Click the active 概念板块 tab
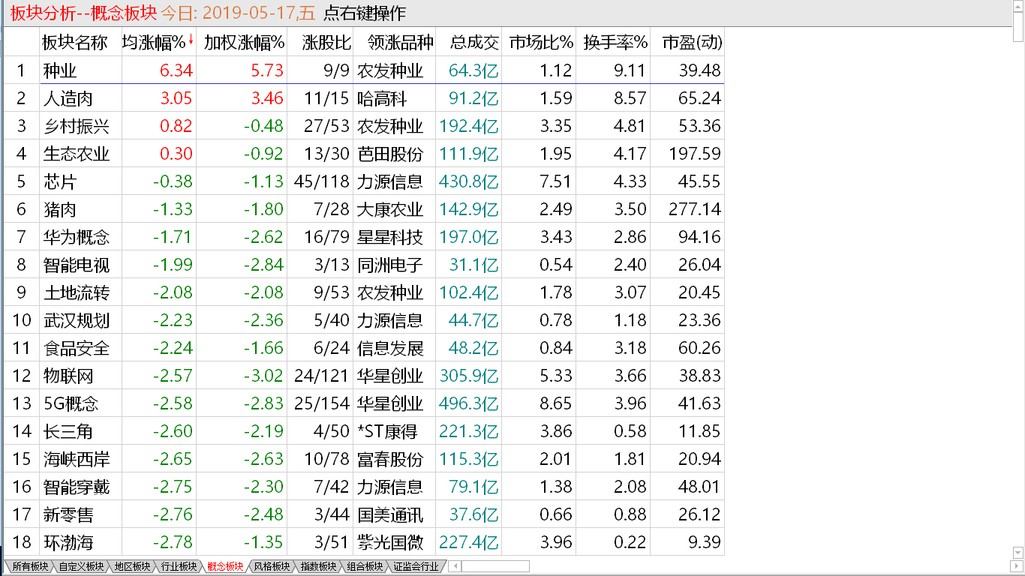Screen dimensions: 1025x576 click(x=224, y=566)
